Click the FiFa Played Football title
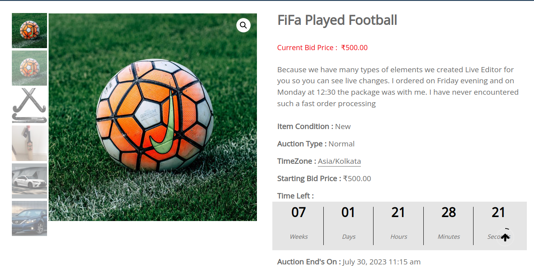Screen dimensions: 534x266 tap(337, 20)
